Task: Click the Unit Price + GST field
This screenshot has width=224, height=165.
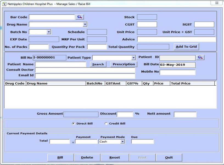Action: click(x=204, y=32)
